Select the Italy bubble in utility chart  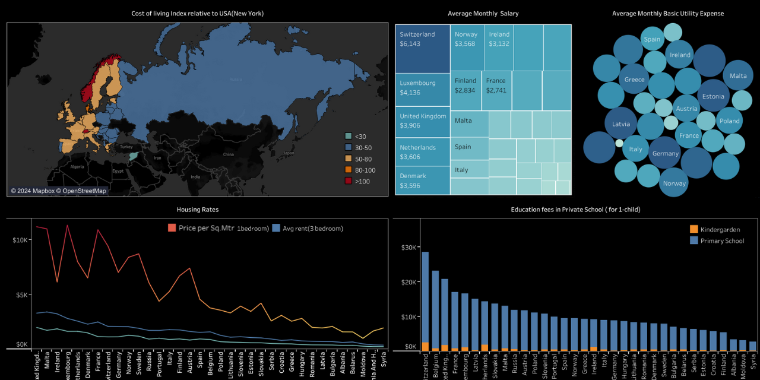[636, 149]
